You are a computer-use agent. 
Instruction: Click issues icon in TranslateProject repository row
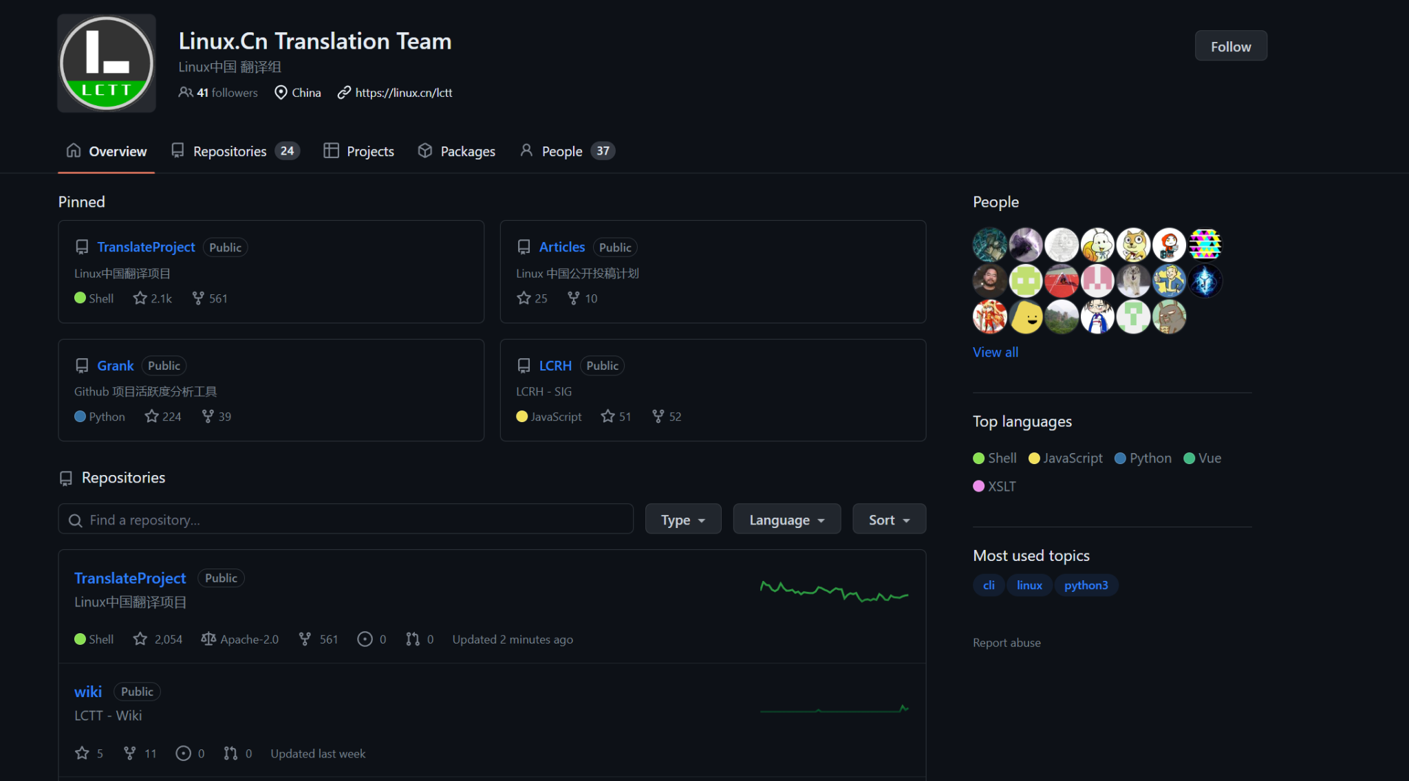(x=365, y=639)
